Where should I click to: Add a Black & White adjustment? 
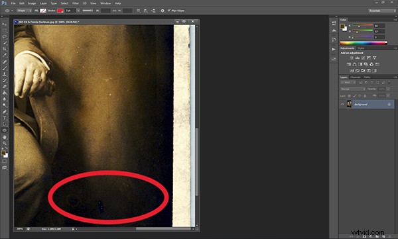(360, 64)
